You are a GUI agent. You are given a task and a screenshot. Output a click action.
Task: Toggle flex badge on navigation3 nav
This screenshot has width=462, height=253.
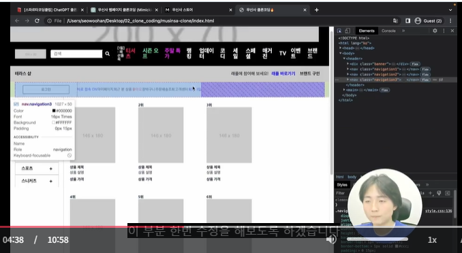point(425,80)
